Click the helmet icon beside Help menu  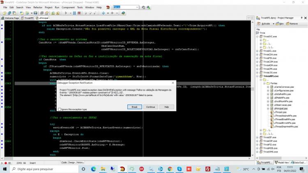tap(108, 7)
